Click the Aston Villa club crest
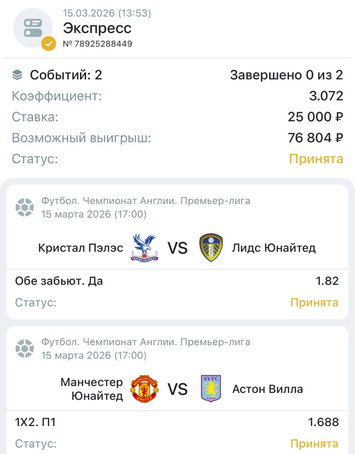The height and width of the screenshot is (454, 355). point(211,389)
